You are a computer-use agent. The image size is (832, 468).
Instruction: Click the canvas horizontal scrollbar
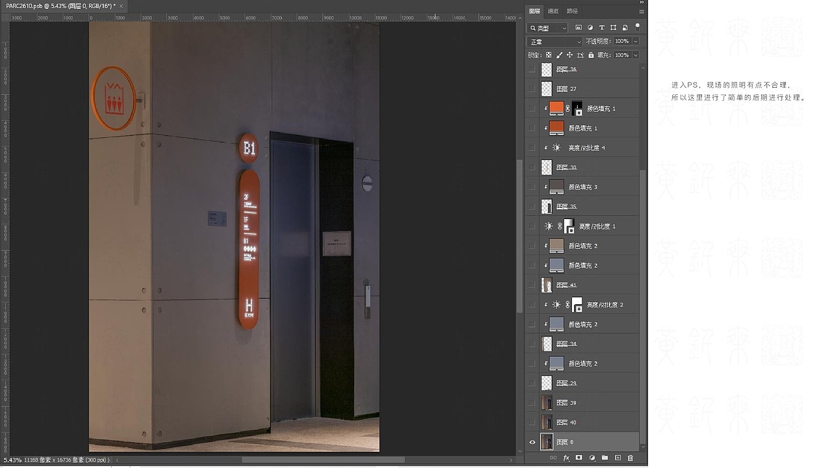pyautogui.click(x=323, y=460)
